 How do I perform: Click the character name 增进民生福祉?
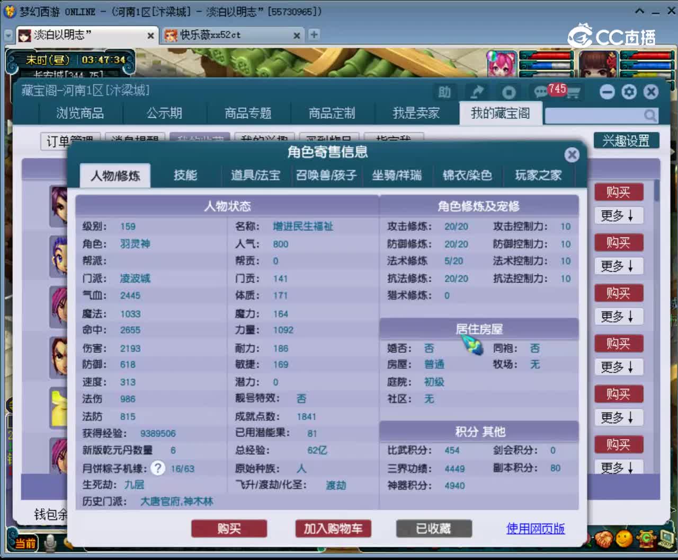click(x=303, y=226)
